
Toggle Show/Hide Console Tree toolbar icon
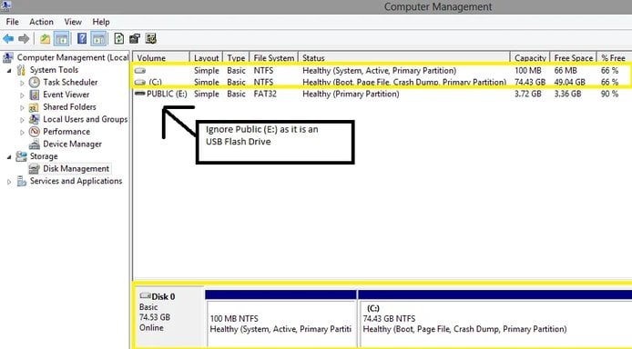point(61,39)
